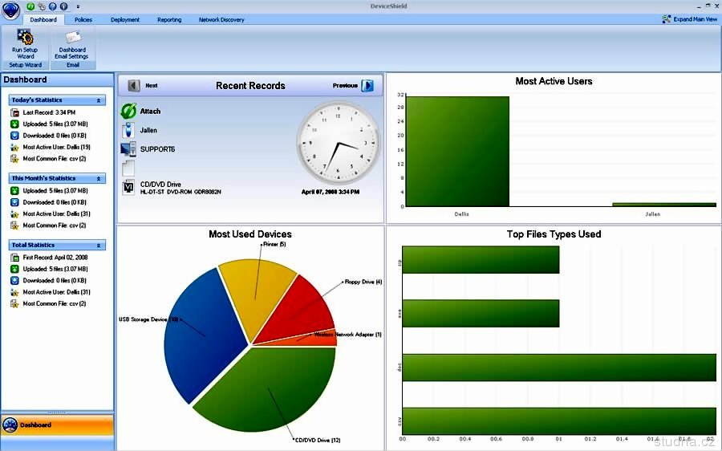The height and width of the screenshot is (451, 722).
Task: Click the doc bar in Top Files Types Used
Action: [x=559, y=368]
